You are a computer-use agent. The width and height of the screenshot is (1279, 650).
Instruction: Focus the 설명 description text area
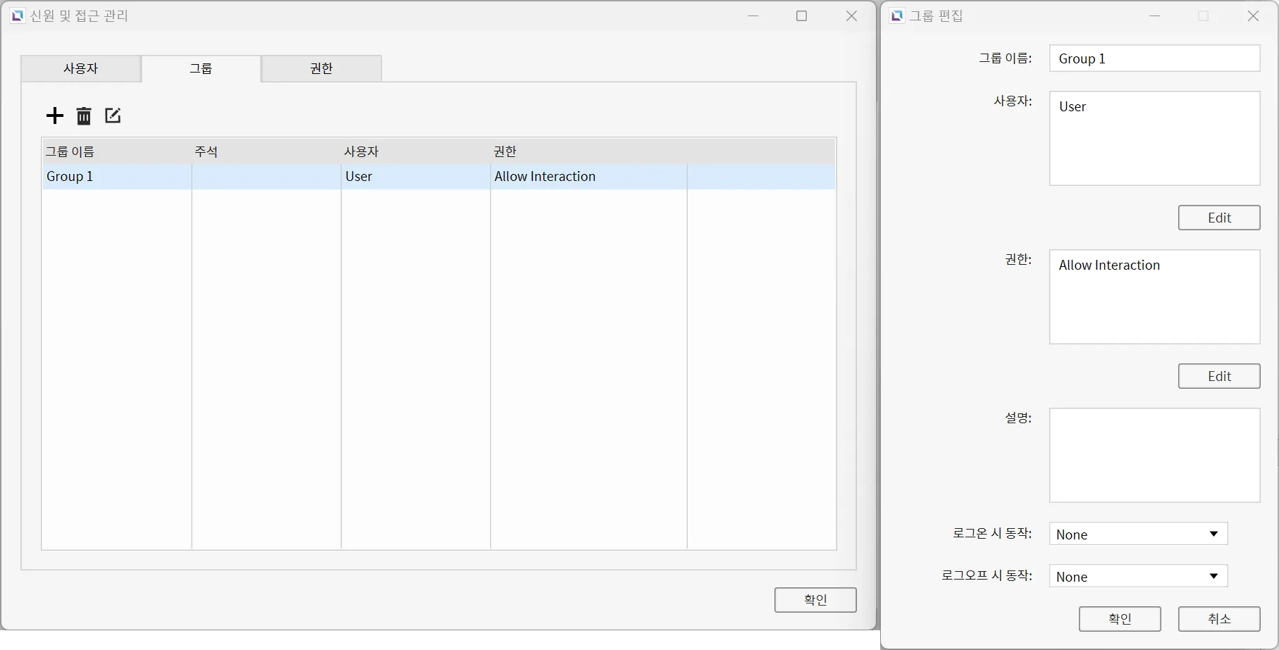coord(1154,455)
